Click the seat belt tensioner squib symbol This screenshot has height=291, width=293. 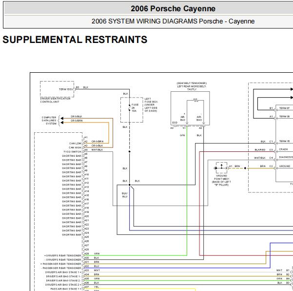pyautogui.click(x=195, y=100)
